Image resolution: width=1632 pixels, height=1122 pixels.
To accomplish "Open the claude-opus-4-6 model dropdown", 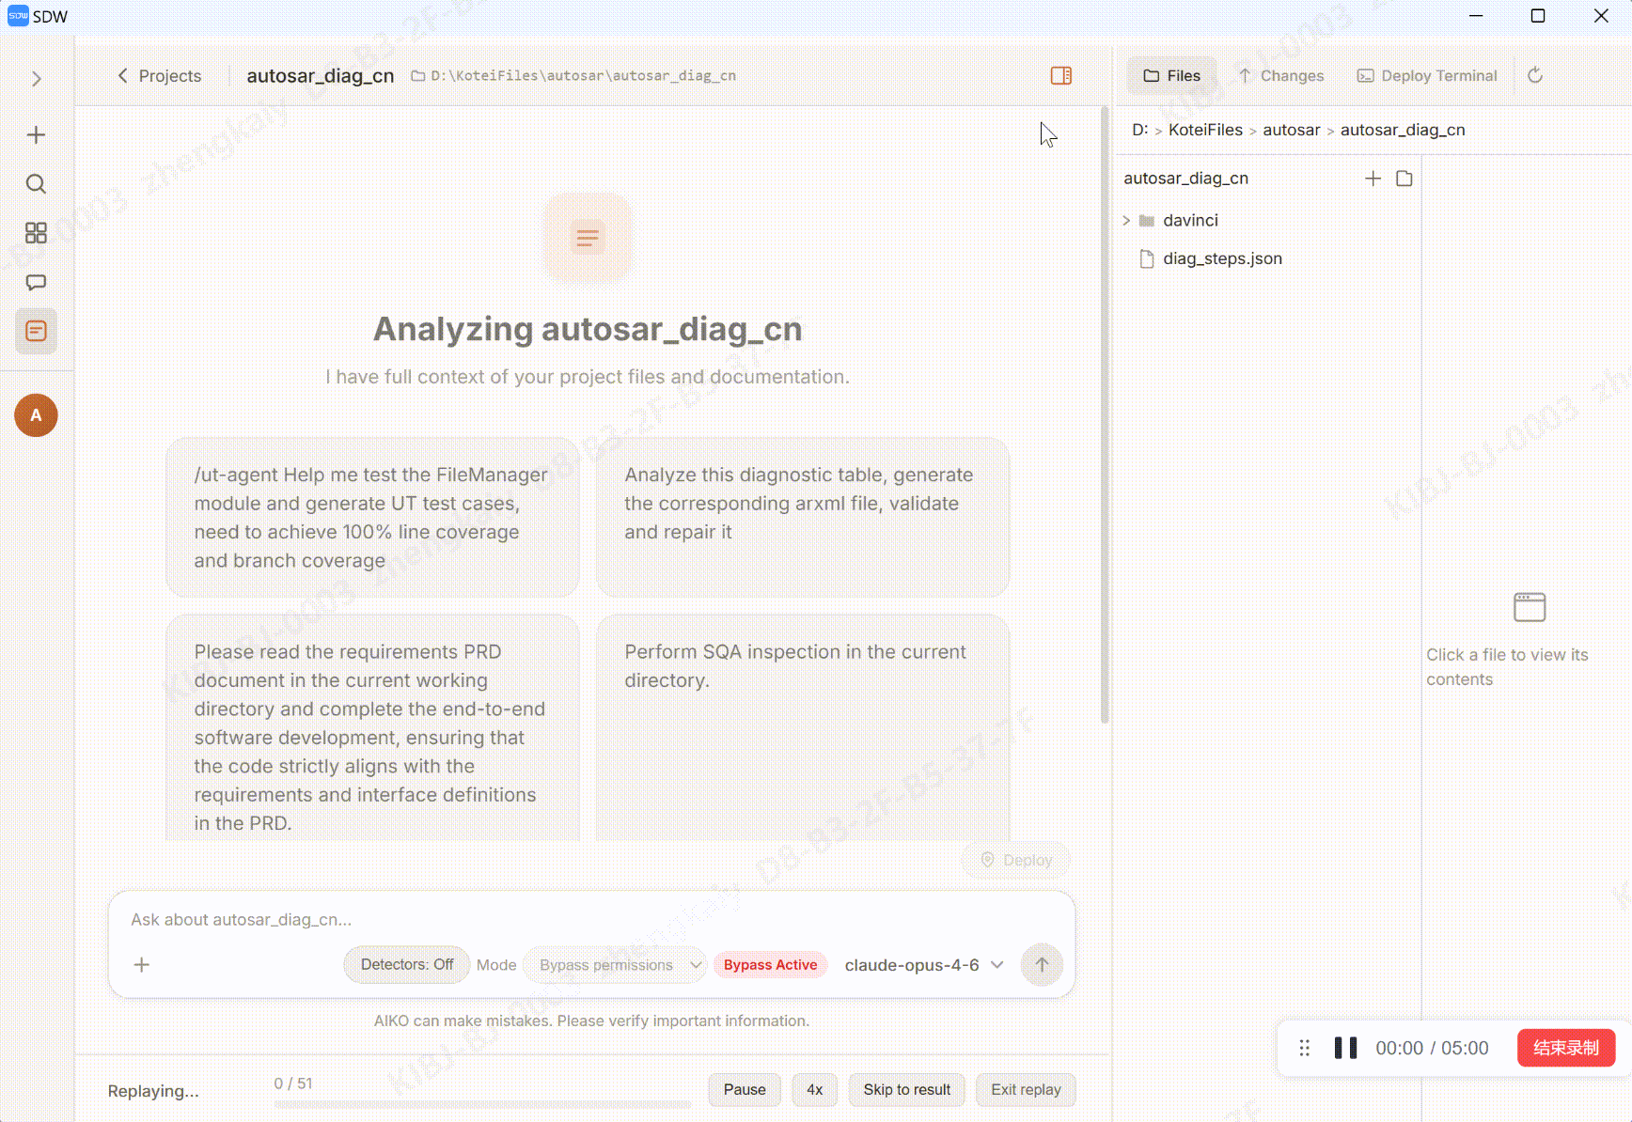I will 923,965.
